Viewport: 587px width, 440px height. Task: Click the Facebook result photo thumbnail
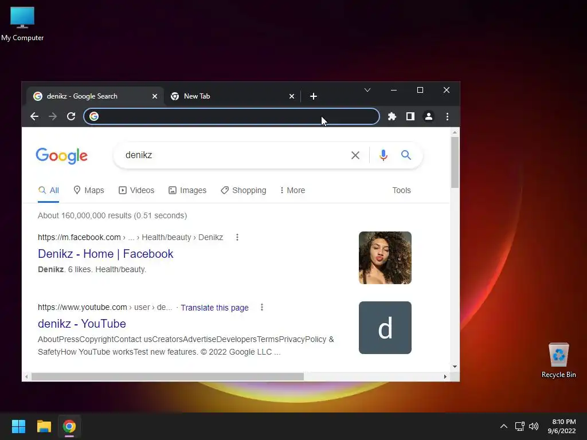coord(385,258)
